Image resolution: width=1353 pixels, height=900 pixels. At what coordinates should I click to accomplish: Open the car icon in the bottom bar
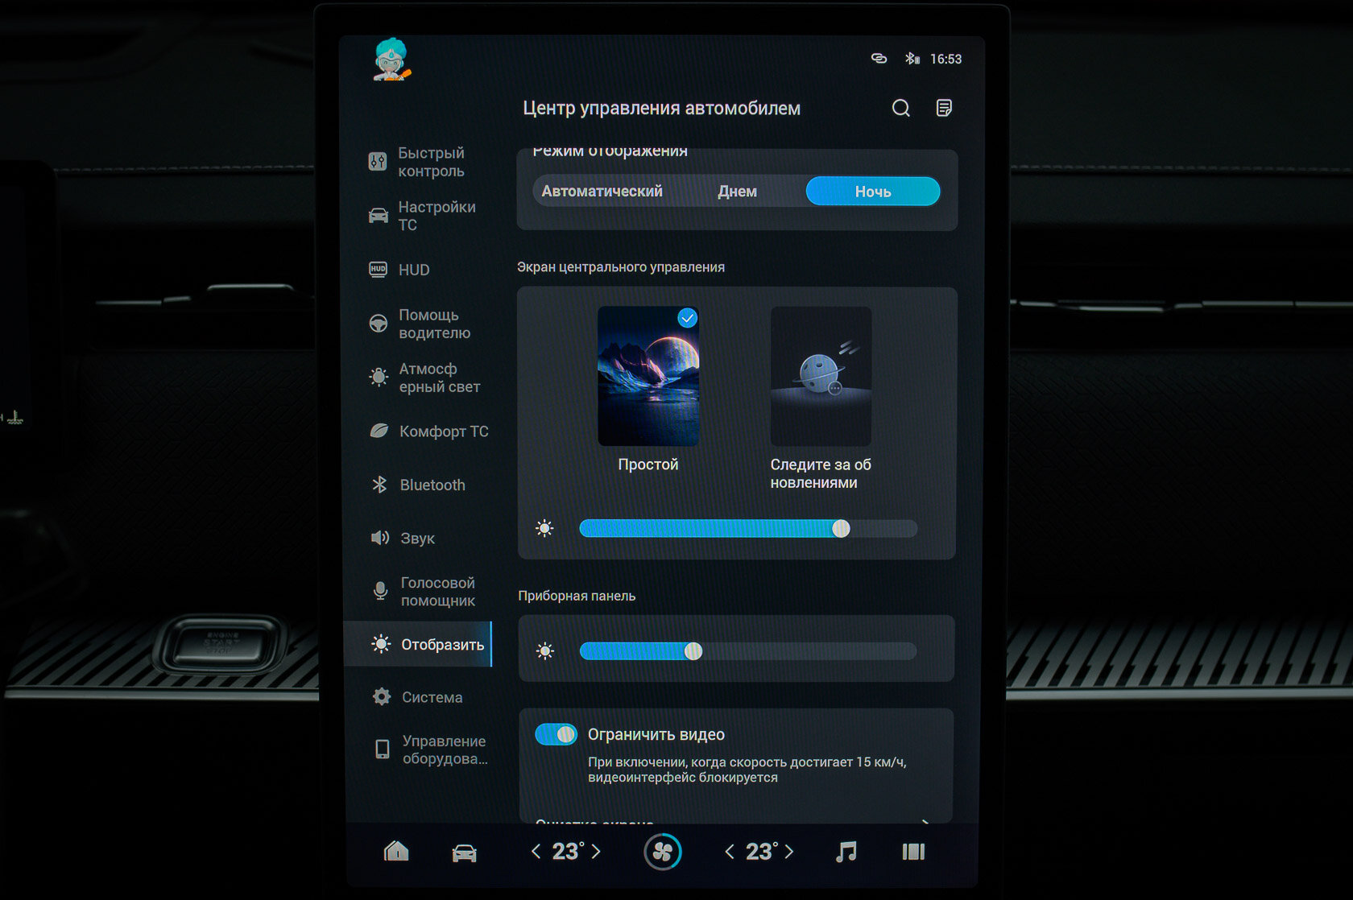coord(464,853)
